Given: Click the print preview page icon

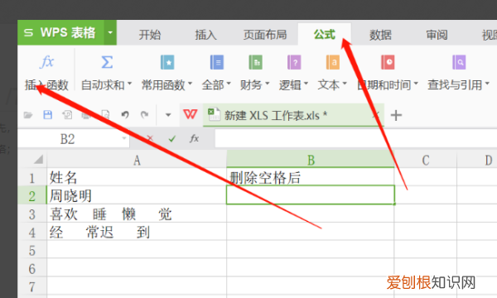Looking at the screenshot, I should (x=105, y=114).
